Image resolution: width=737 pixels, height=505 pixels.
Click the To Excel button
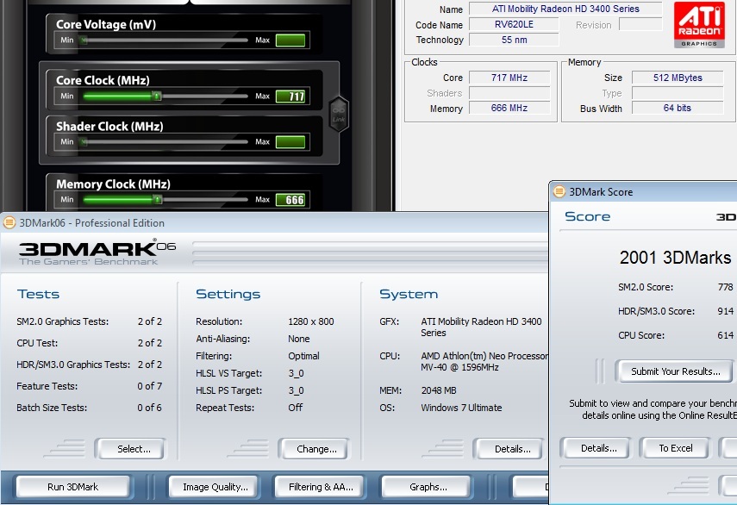tap(675, 448)
